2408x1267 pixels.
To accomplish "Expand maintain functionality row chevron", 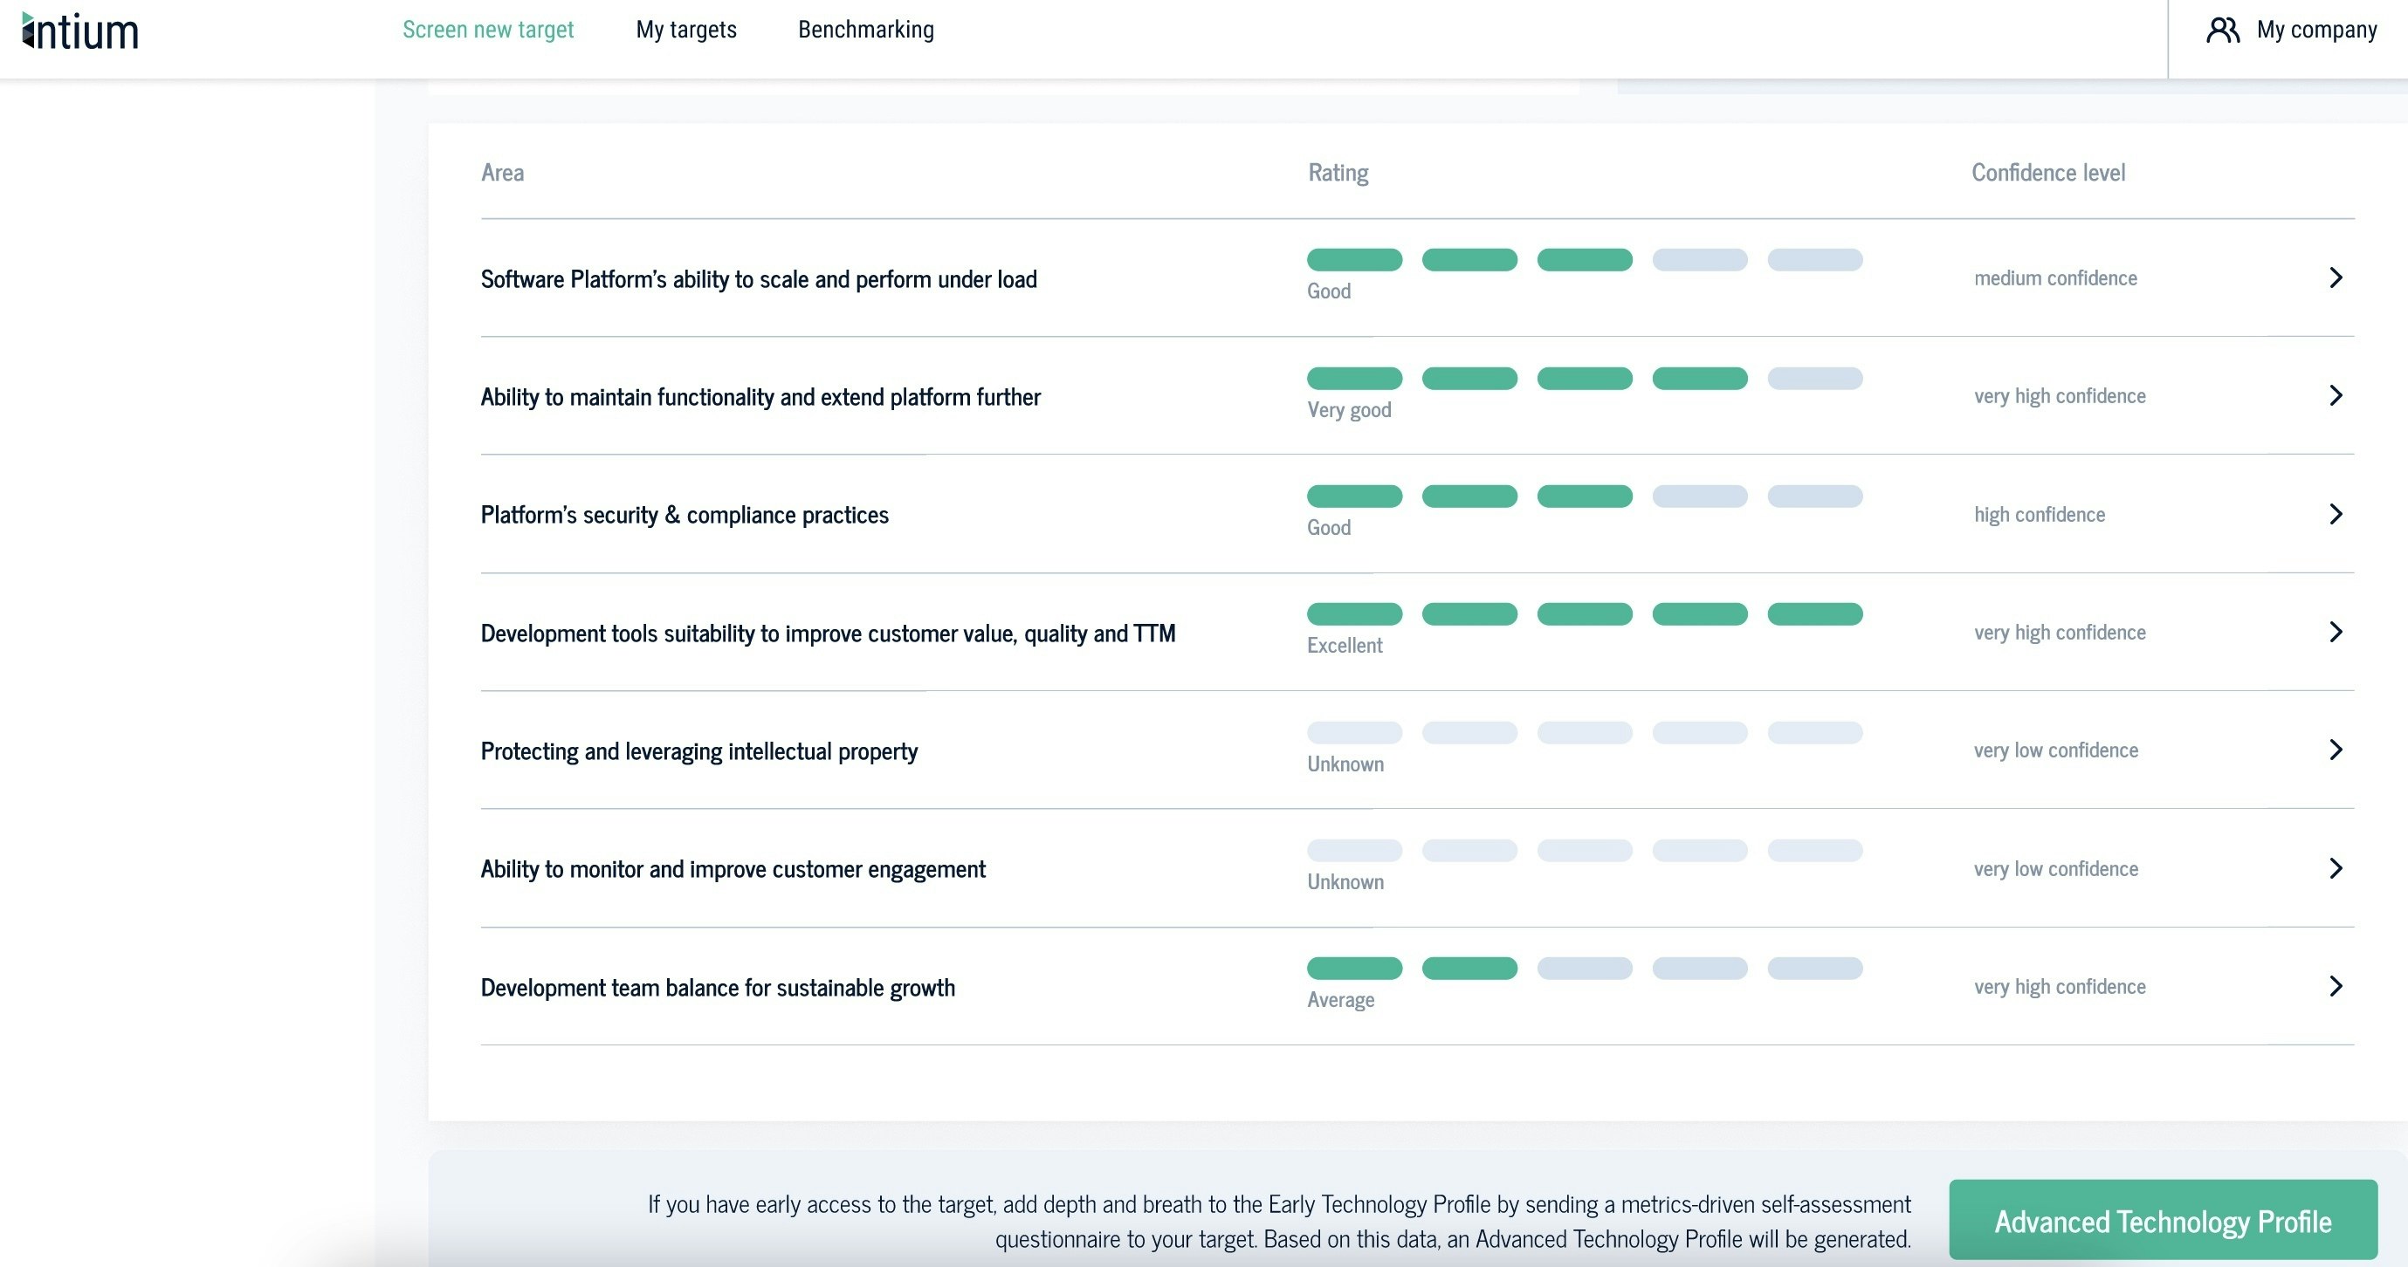I will tap(2335, 395).
